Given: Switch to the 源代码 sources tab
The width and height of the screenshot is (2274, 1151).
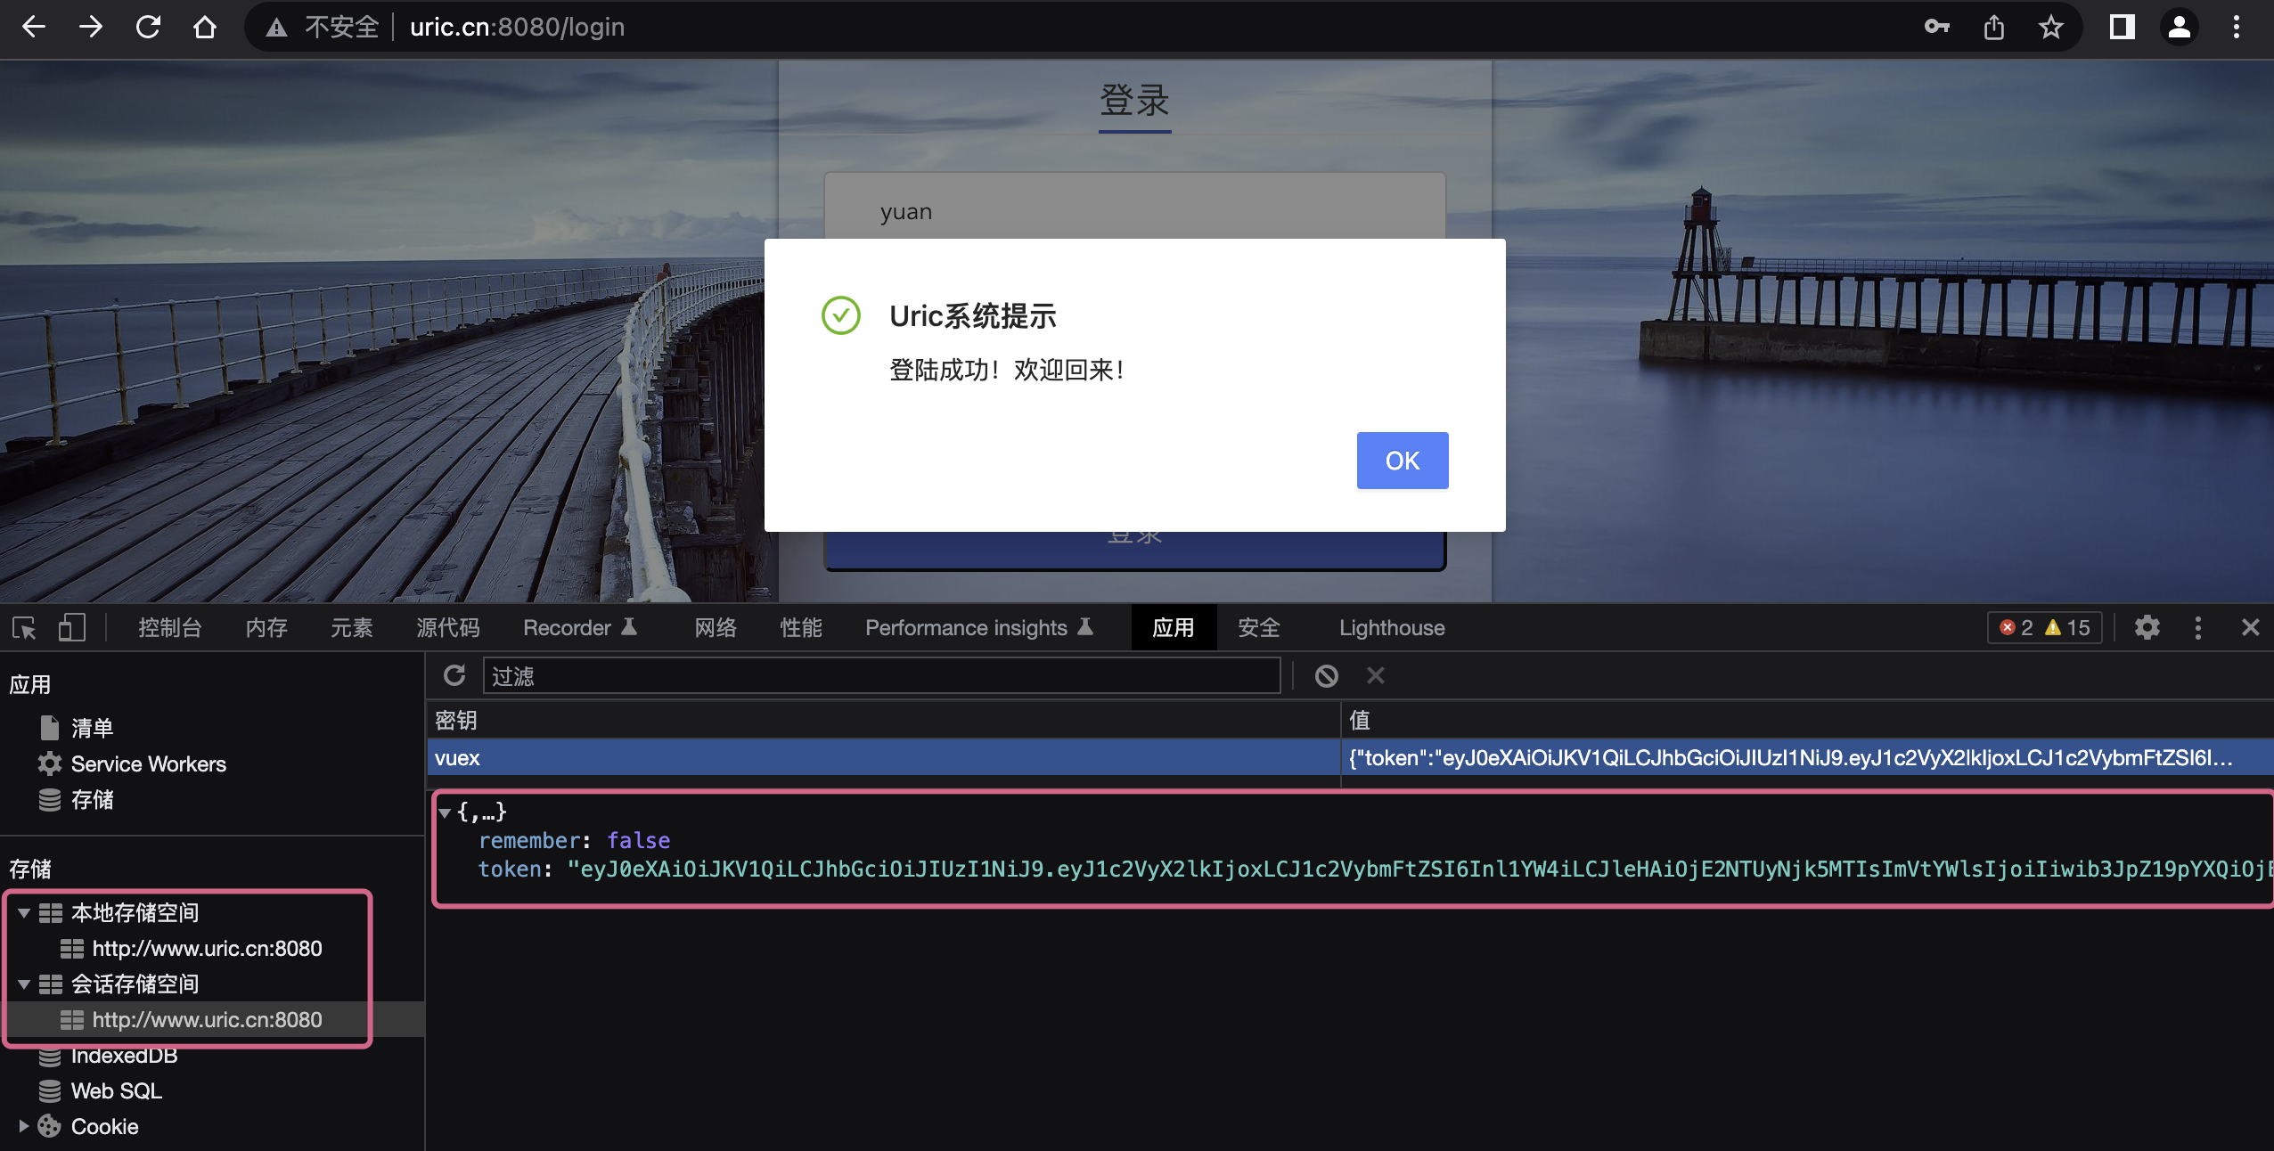Looking at the screenshot, I should point(448,628).
